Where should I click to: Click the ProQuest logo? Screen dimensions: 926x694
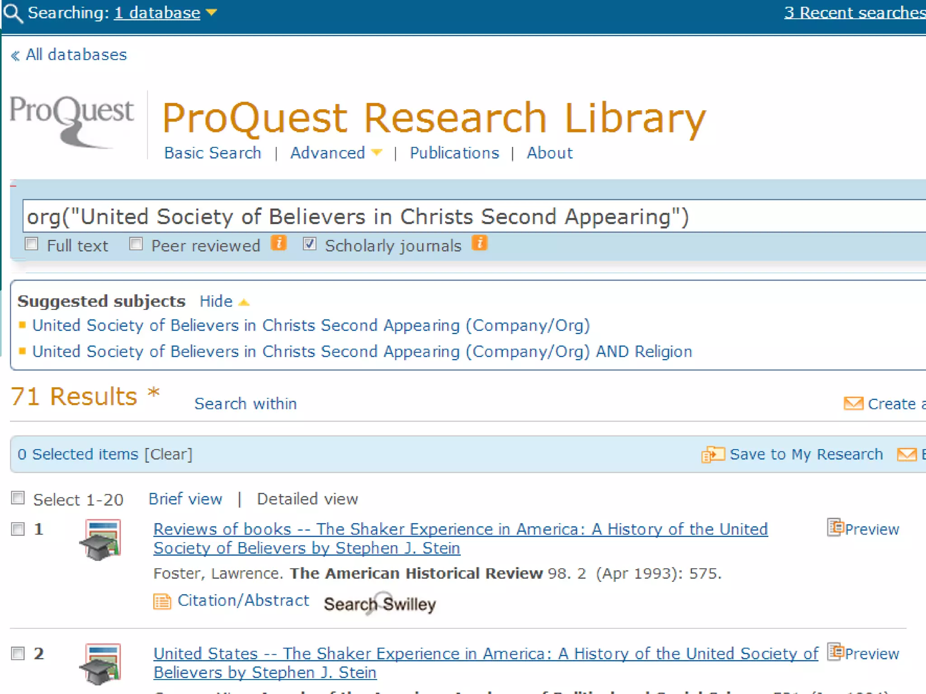[72, 121]
